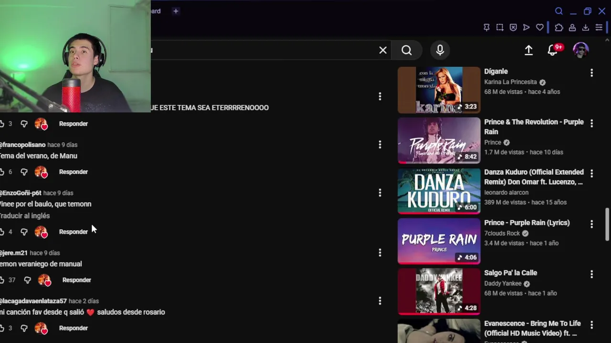Reply to lacagadavaenlataza57's comment
Viewport: 611px width, 343px height.
coord(74,328)
